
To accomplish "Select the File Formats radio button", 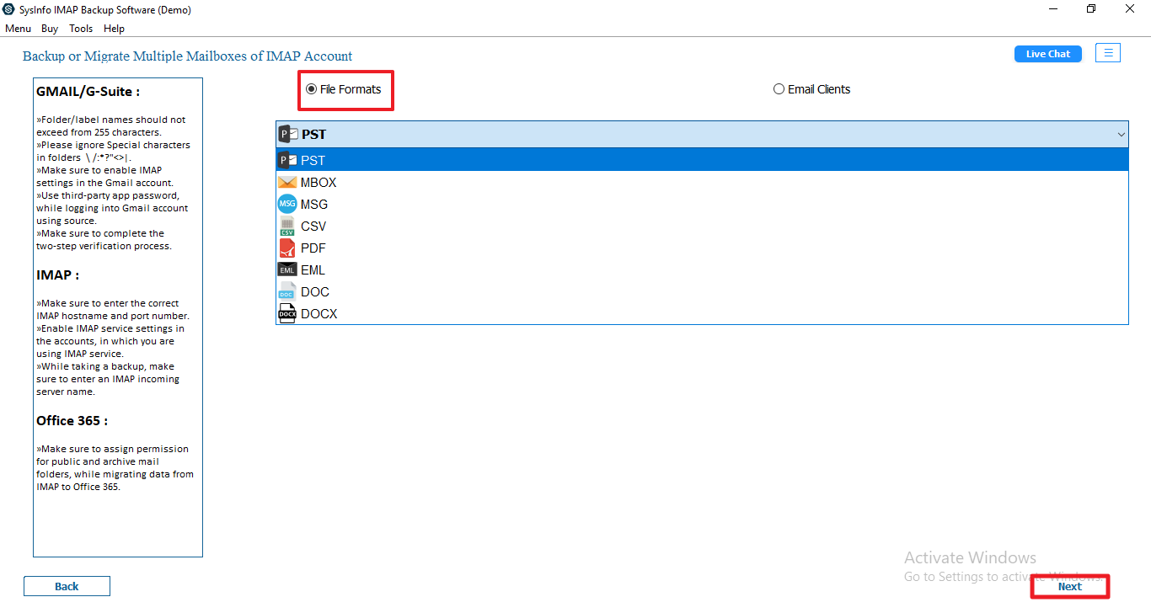I will [311, 89].
